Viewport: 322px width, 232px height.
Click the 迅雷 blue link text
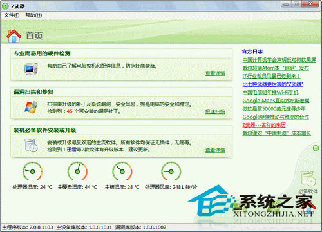point(71,150)
